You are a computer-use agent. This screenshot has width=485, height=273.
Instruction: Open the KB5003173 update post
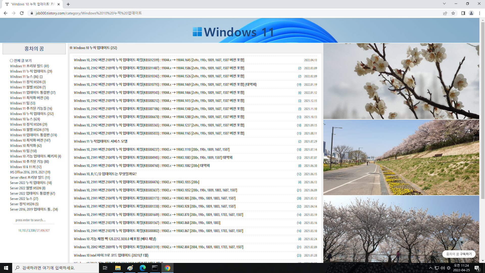[x=155, y=198]
